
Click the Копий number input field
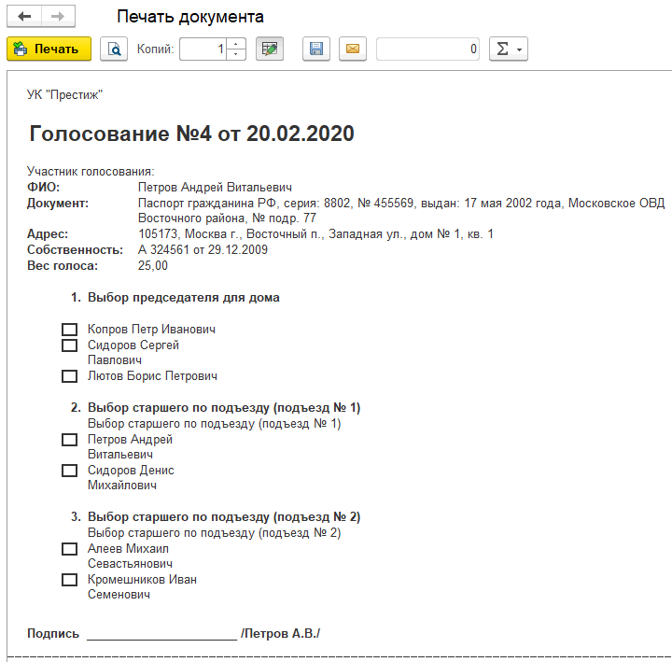pos(203,49)
